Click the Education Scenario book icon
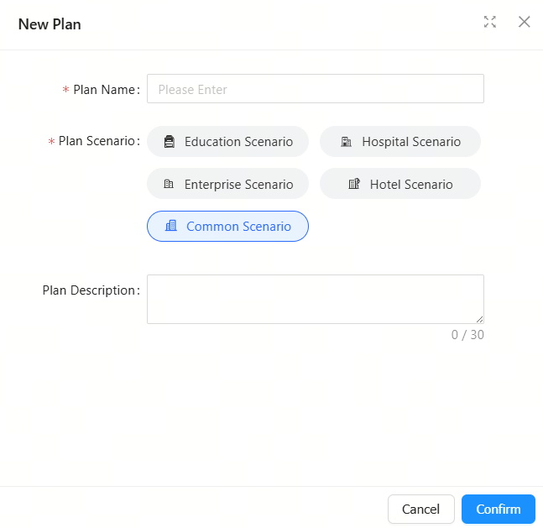This screenshot has width=543, height=528. (170, 142)
